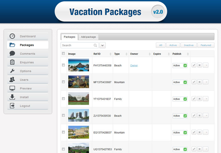Image resolution: width=221 pixels, height=153 pixels.
Task: Tick the select-all checkbox in table header
Action: (63, 54)
